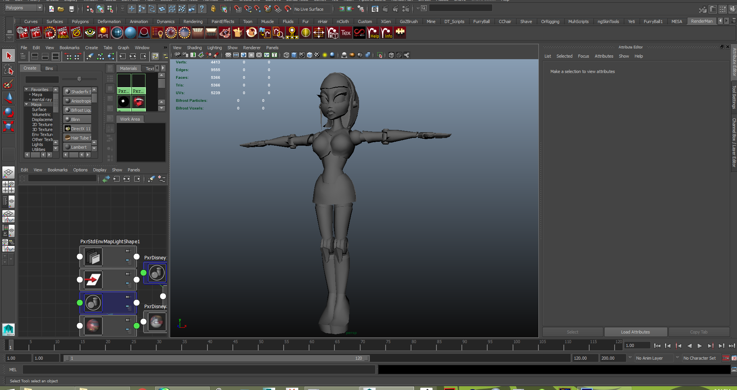737x390 pixels.
Task: Select the Lasso tool in the toolbox
Action: 8,70
